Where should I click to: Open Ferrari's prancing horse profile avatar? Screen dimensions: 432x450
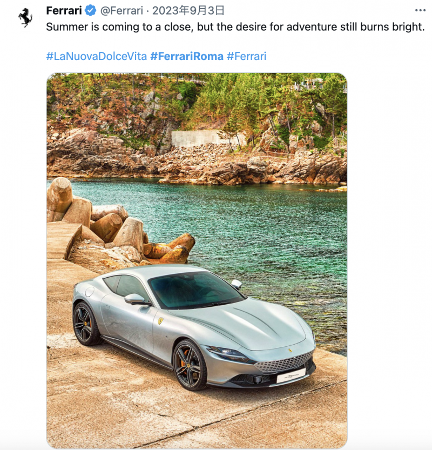click(x=25, y=17)
